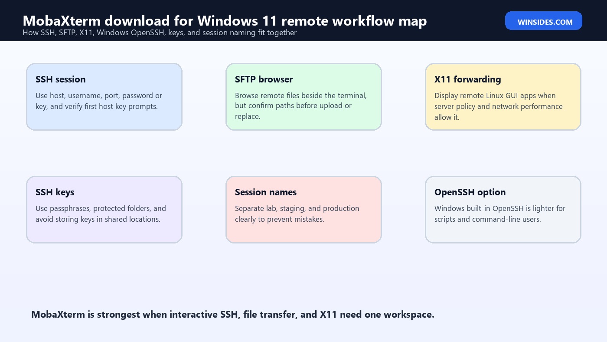Click the line 'scripts and command-line users.'
Screen dimensions: 607x342
[x=488, y=219]
